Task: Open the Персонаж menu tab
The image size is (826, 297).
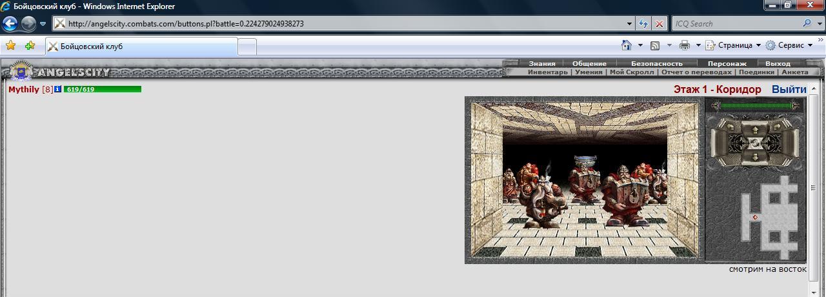Action: pos(727,63)
